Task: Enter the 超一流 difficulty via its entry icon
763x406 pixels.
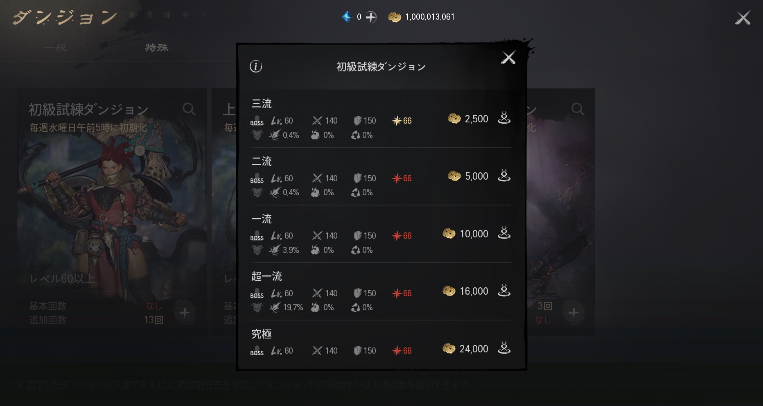Action: [x=504, y=291]
